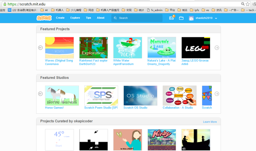Click the White Water title link

coord(121,61)
